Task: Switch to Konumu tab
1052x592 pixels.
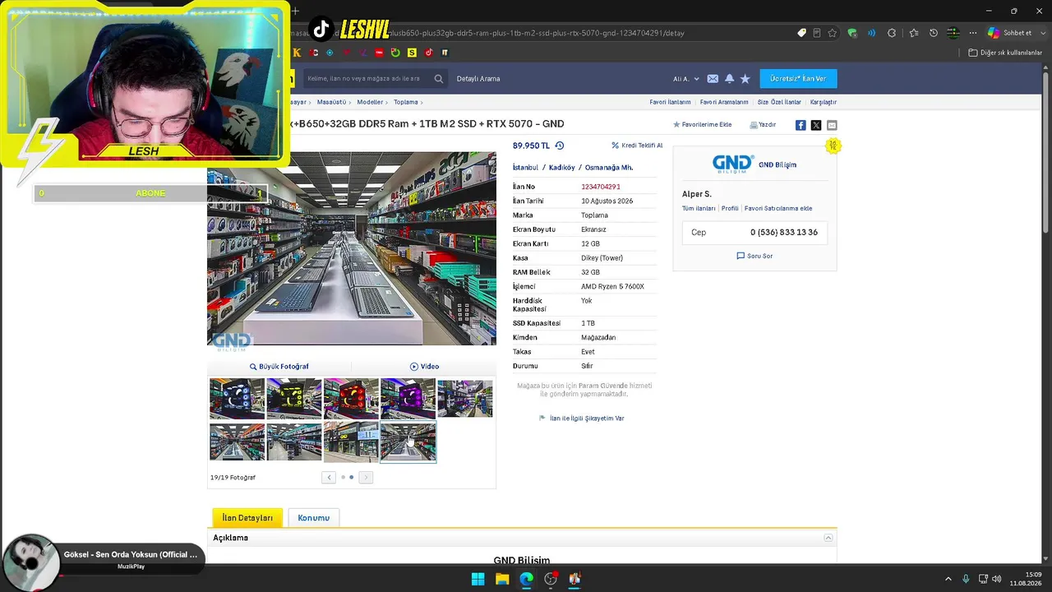Action: pyautogui.click(x=313, y=518)
